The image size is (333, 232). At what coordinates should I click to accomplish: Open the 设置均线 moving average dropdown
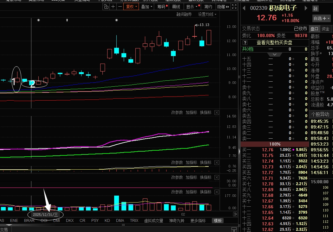click(x=207, y=15)
